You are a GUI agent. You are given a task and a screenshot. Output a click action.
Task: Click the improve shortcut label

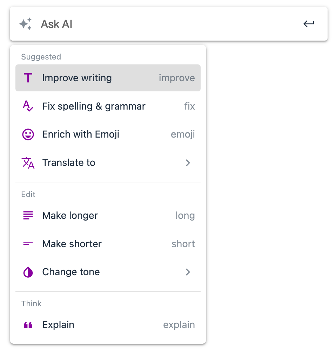pos(177,78)
